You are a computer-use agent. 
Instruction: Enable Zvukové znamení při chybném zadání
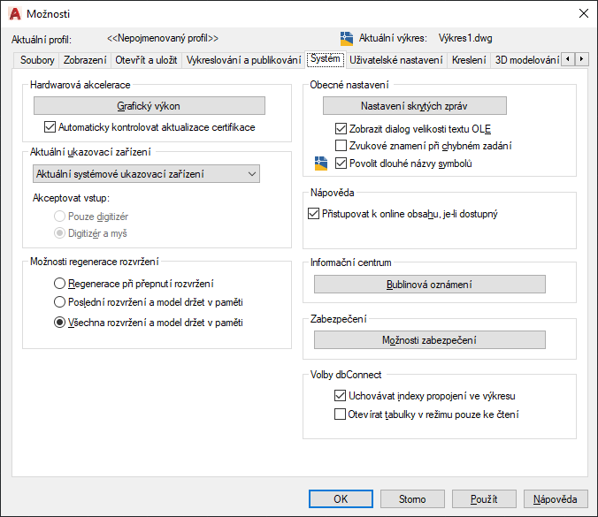341,146
